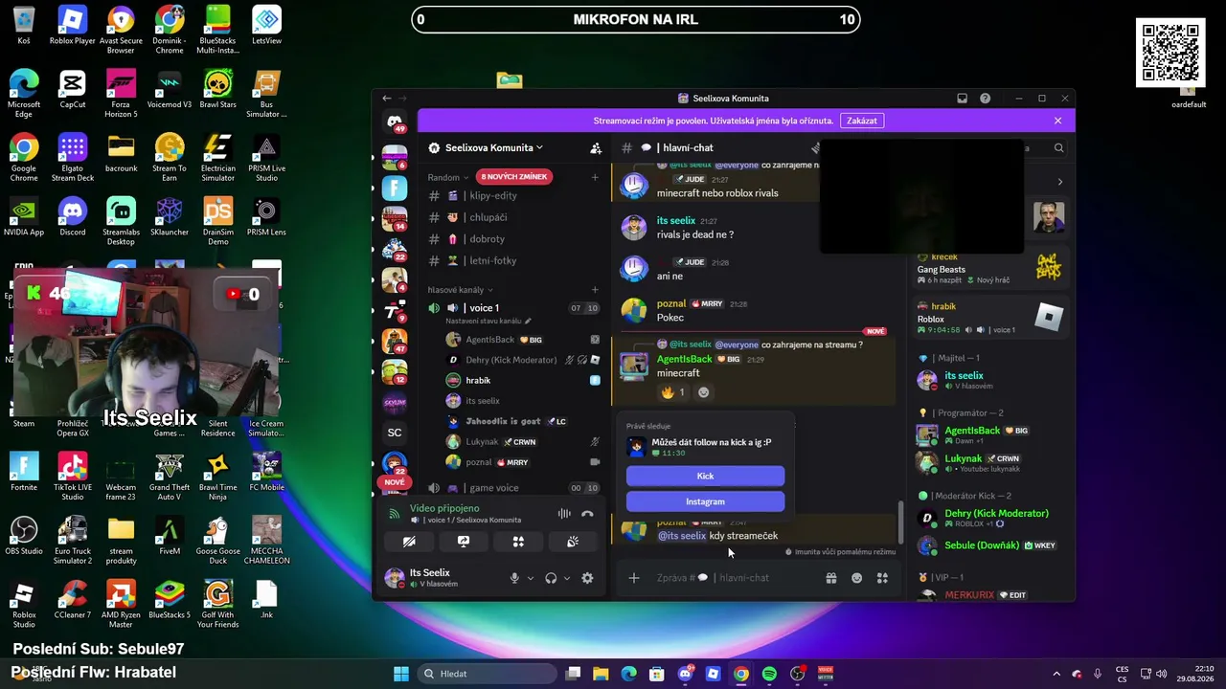Mute microphone in user panel

click(514, 578)
